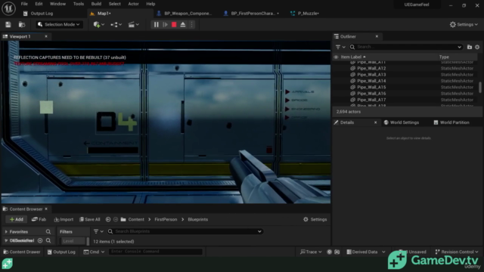Switch to the World Settings tab
The height and width of the screenshot is (272, 484).
(402, 122)
